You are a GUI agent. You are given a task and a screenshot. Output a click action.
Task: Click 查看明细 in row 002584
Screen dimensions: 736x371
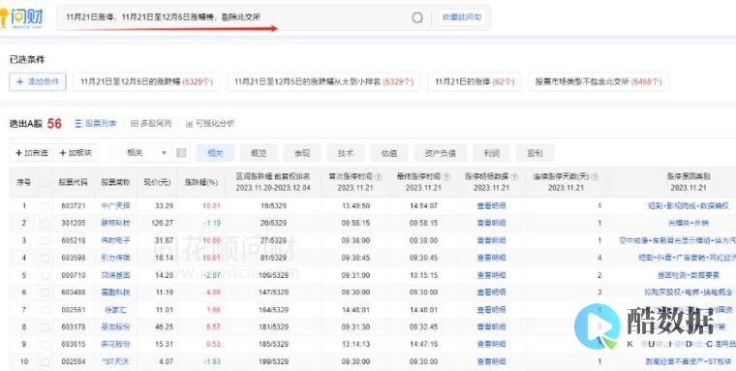pos(491,361)
